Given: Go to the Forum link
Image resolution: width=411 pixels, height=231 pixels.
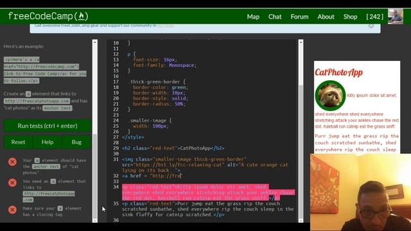Looking at the screenshot, I should (x=299, y=17).
